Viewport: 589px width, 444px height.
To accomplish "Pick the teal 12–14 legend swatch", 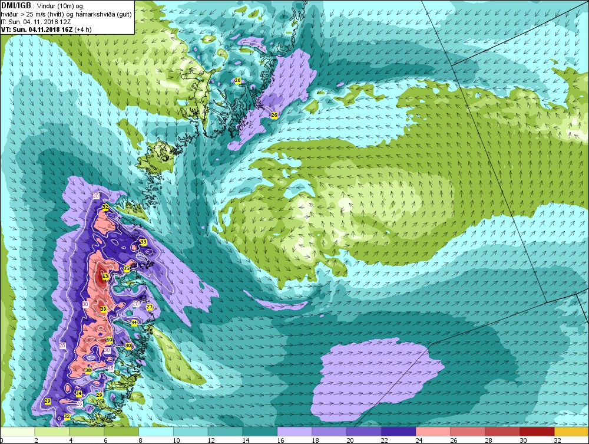I will tap(225, 431).
